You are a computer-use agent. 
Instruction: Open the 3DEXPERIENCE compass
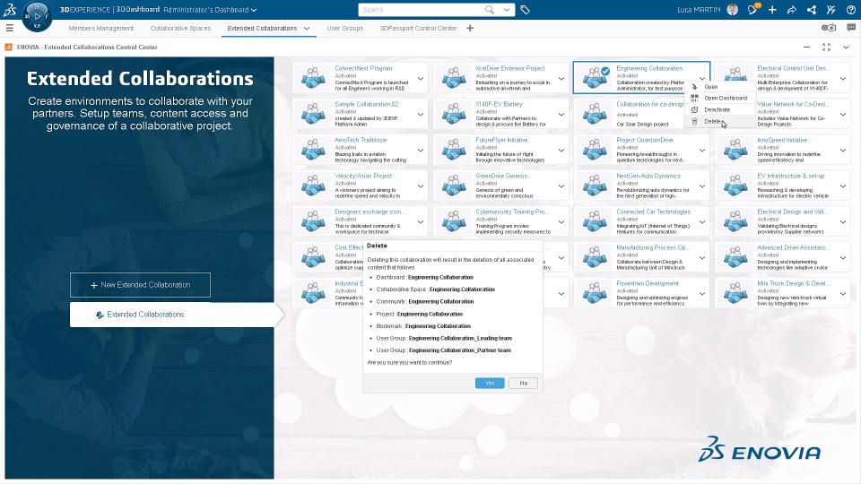[37, 16]
